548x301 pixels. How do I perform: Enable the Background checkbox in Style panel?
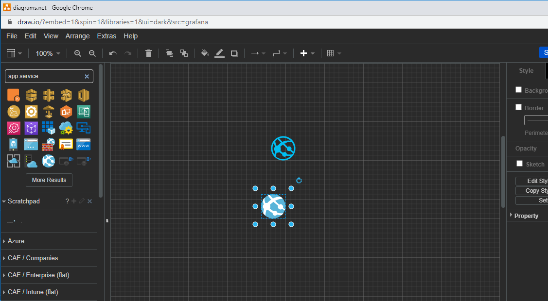pyautogui.click(x=519, y=89)
